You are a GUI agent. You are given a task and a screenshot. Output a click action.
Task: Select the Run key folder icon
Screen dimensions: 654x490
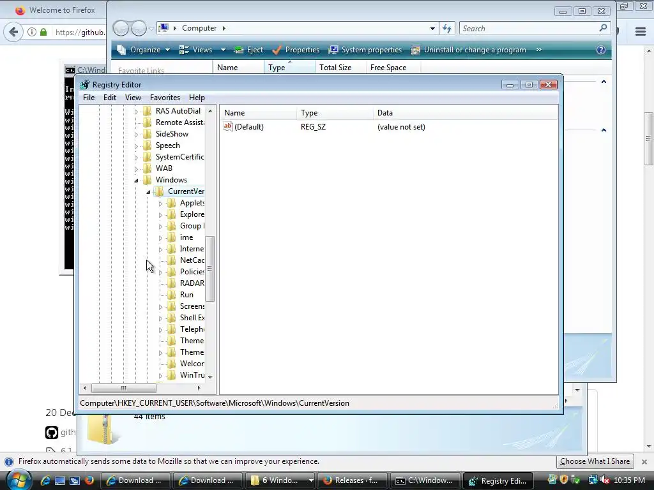click(x=171, y=295)
